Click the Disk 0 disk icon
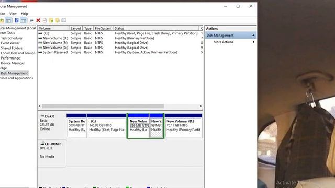 click(x=42, y=116)
